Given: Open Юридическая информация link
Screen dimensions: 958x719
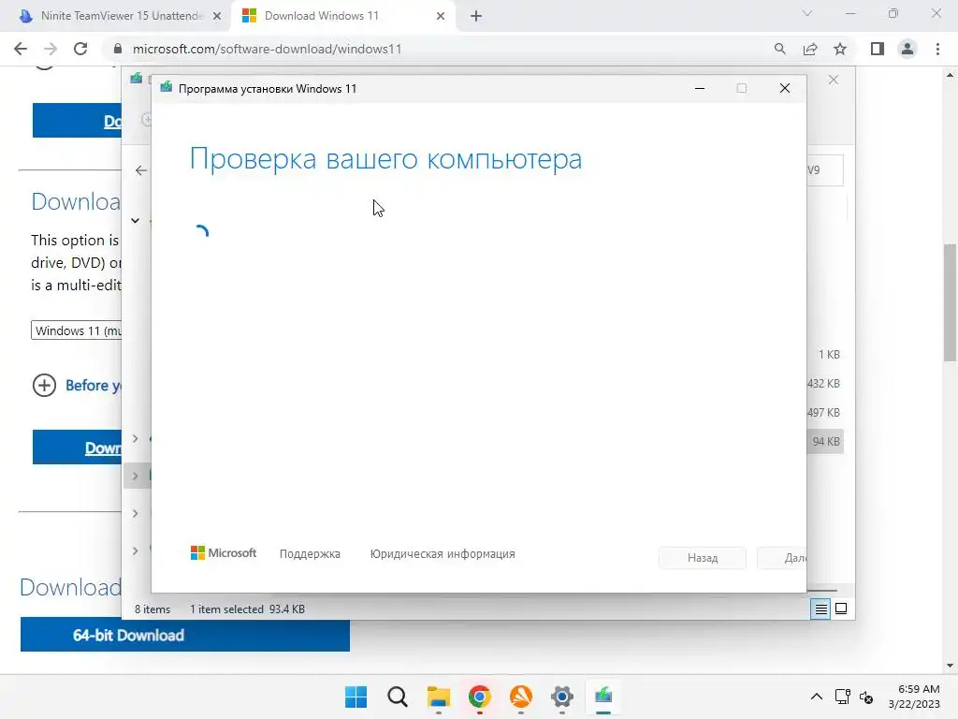Looking at the screenshot, I should pos(443,554).
